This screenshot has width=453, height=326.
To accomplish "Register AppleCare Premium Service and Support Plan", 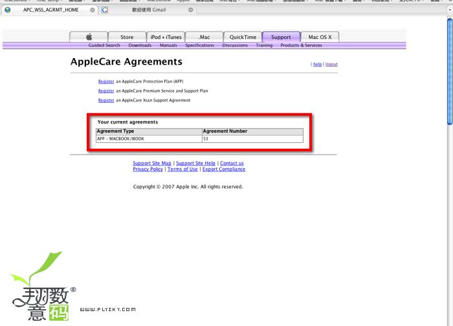I will tap(106, 91).
